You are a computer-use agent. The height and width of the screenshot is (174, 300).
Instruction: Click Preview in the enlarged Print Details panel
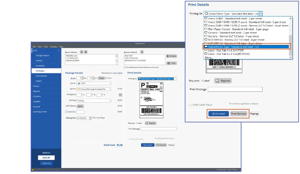[x=223, y=81]
